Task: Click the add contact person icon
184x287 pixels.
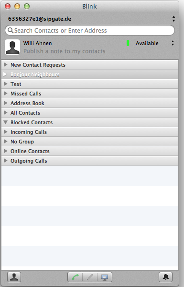Action: [x=14, y=277]
